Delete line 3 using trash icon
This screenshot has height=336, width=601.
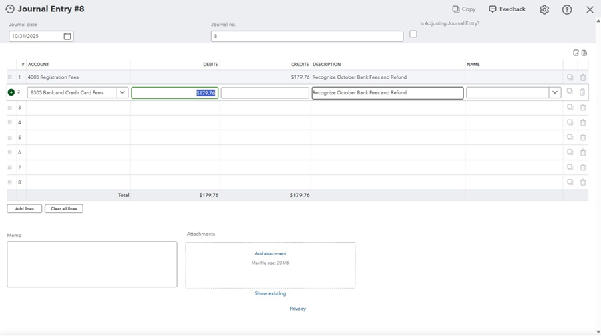[x=583, y=108]
